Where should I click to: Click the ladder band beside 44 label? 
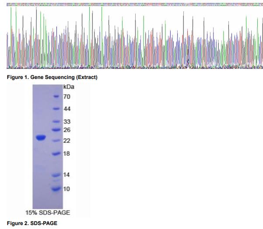56,108
